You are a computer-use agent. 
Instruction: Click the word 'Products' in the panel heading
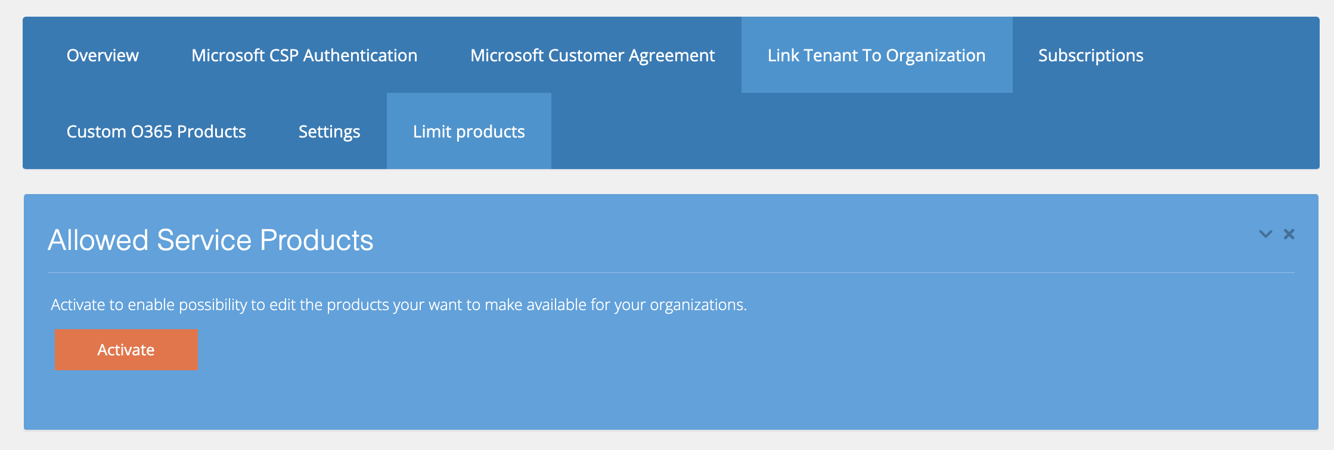pos(317,240)
